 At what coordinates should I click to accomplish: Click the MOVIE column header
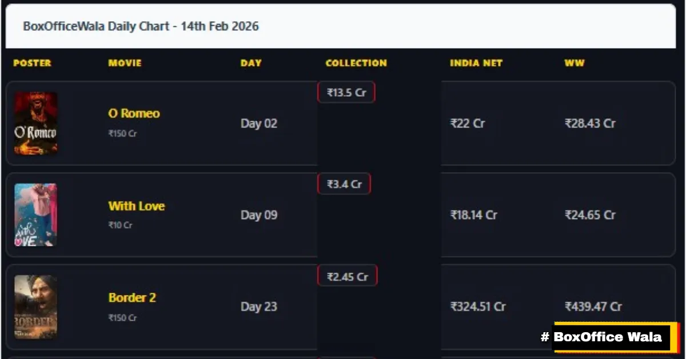tap(124, 63)
